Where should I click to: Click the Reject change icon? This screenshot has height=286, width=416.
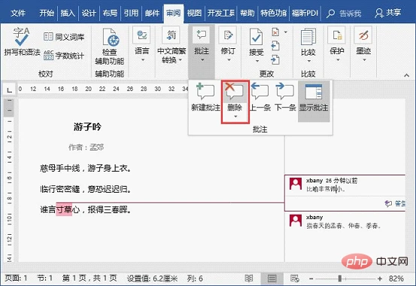pos(275,32)
